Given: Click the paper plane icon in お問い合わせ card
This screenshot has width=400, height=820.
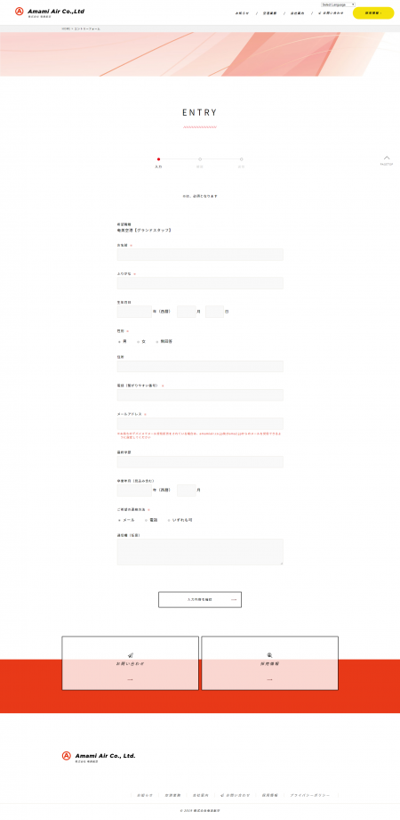Looking at the screenshot, I should click(x=131, y=655).
